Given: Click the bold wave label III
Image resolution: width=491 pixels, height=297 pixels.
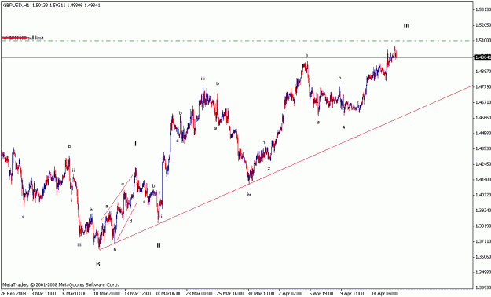Looking at the screenshot, I should [x=406, y=26].
